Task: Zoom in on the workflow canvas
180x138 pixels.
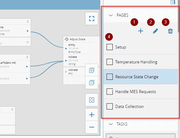Action: (x=92, y=115)
